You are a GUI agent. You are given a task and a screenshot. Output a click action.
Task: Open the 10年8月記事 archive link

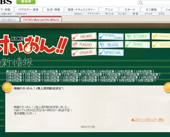[x=14, y=80]
